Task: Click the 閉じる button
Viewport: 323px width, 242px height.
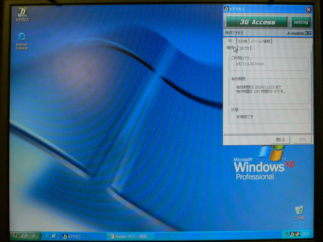Action: coord(280,139)
